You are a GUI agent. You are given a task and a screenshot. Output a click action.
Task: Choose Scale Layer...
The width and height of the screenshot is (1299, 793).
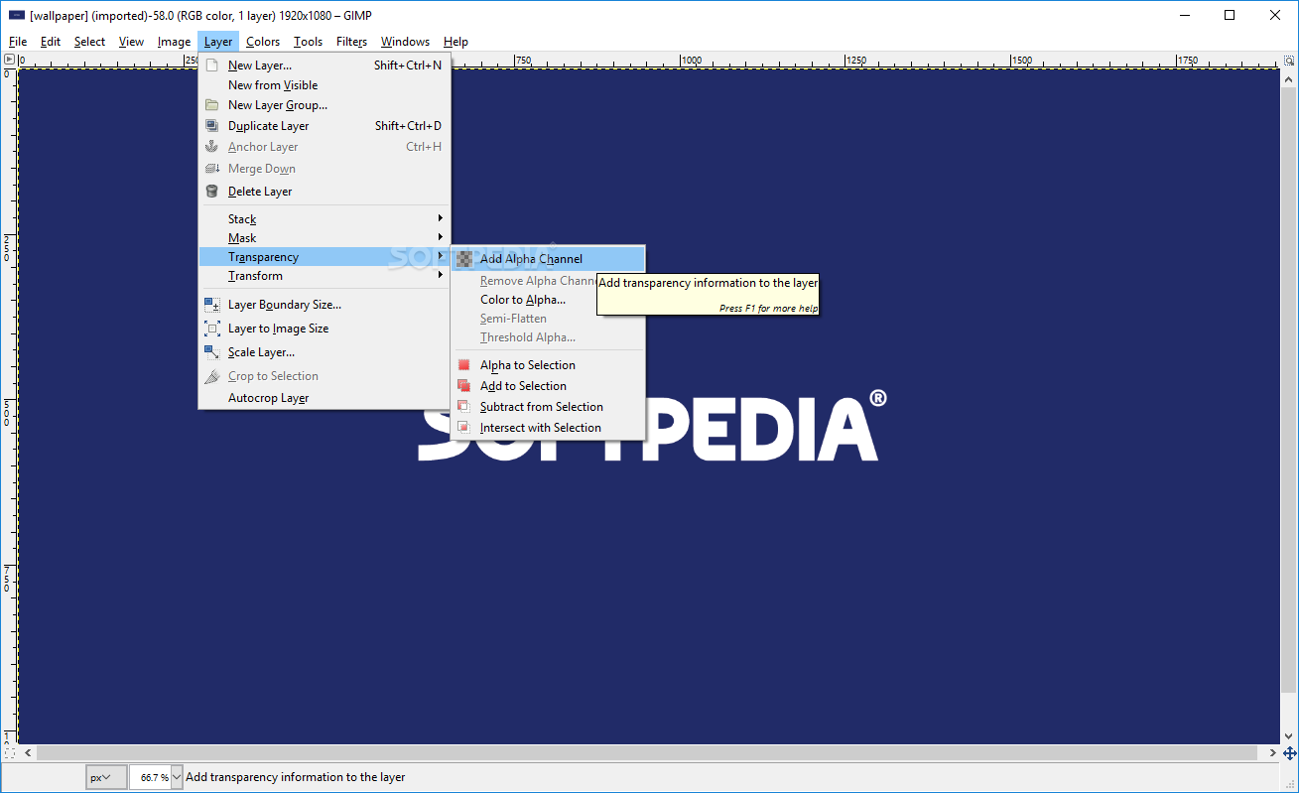point(325,352)
